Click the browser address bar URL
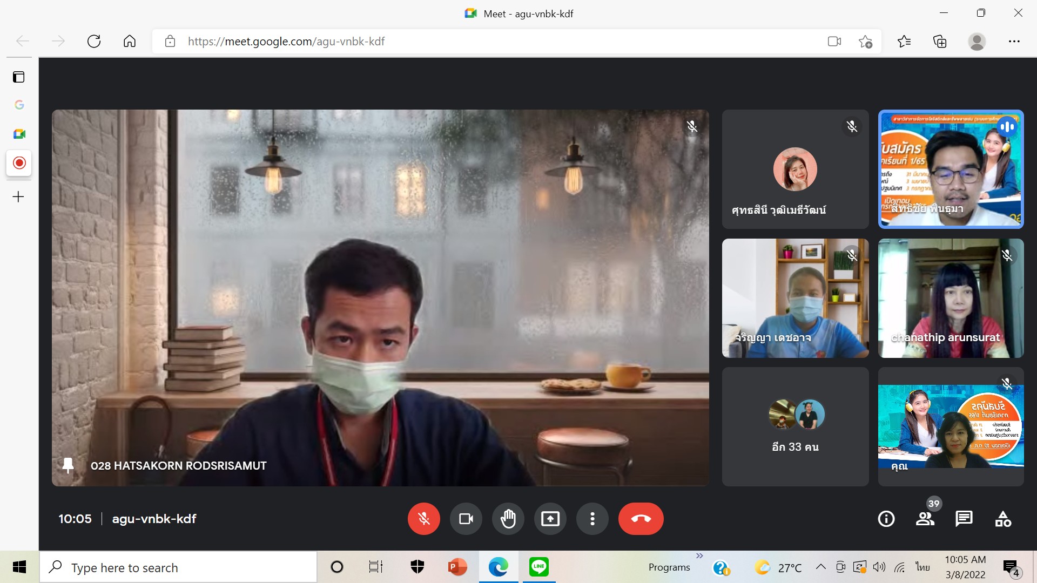 point(286,42)
